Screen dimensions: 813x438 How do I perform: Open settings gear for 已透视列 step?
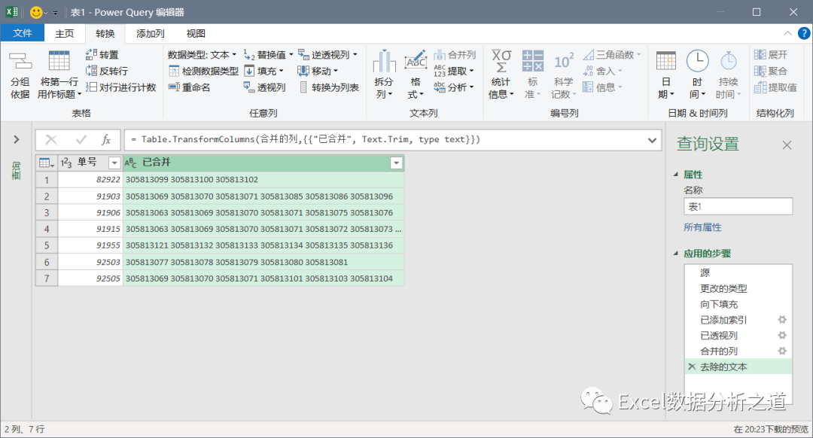pyautogui.click(x=782, y=336)
